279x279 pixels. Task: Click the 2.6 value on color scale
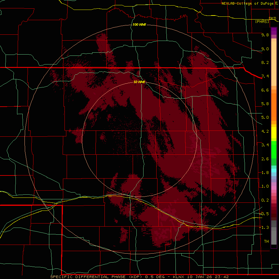(265, 159)
